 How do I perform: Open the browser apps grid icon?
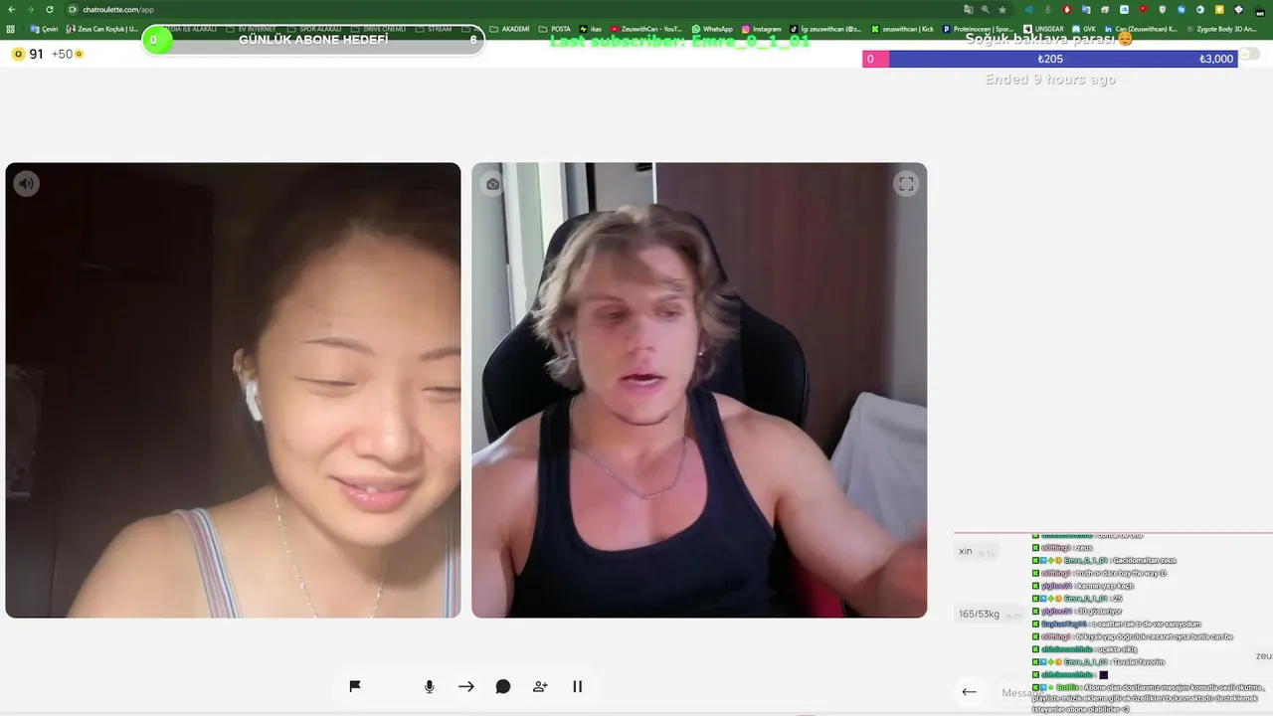pos(11,29)
